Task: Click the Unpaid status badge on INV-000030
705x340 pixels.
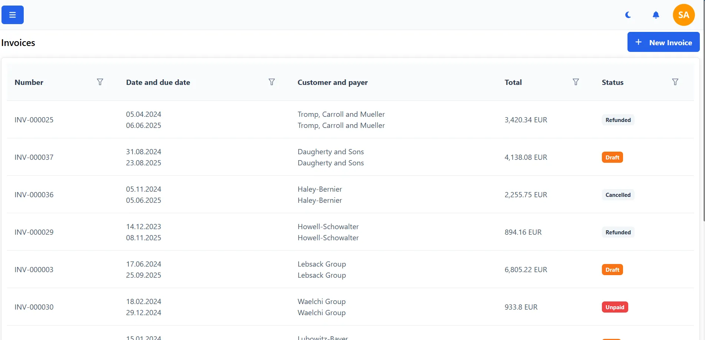Action: [615, 307]
